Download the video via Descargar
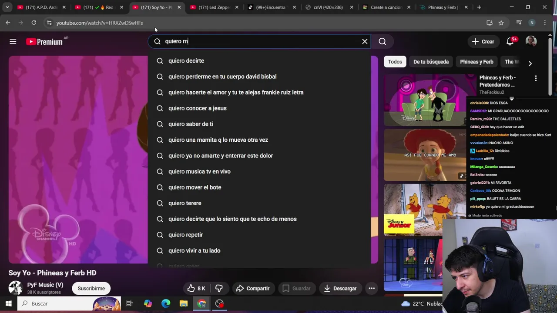Image resolution: width=557 pixels, height=313 pixels. click(340, 288)
